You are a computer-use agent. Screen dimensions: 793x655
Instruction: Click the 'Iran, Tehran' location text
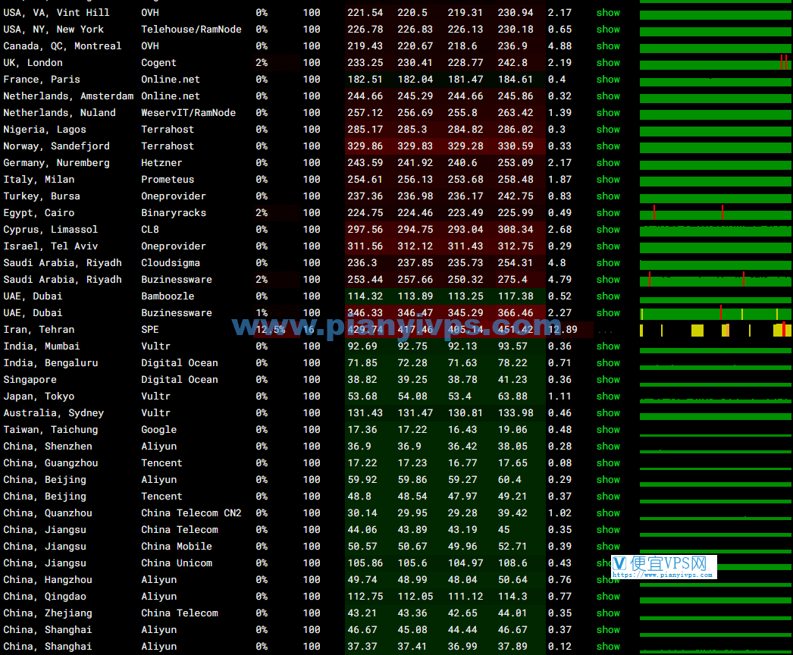(39, 330)
